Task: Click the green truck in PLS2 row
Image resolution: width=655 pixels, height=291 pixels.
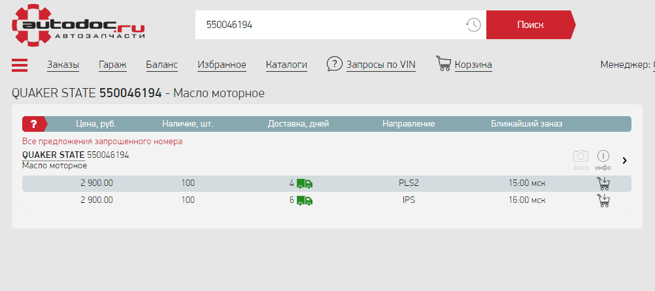Action: tap(305, 183)
